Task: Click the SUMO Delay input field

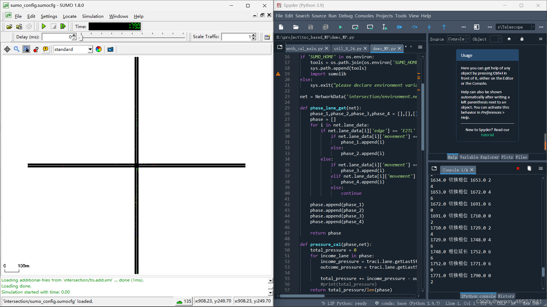Action: click(57, 37)
